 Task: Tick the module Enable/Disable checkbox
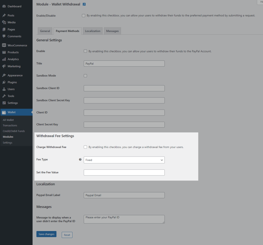coord(83,16)
